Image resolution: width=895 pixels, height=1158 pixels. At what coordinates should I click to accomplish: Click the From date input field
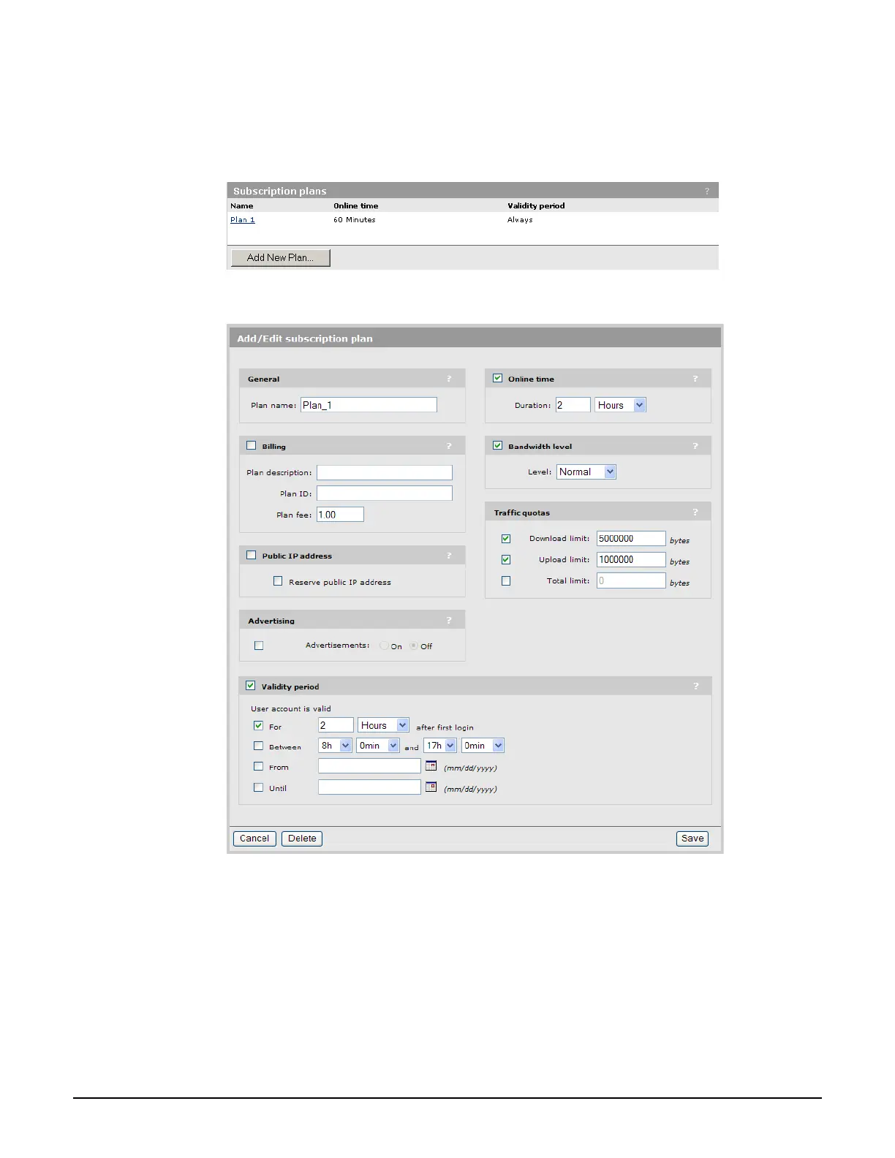point(370,766)
